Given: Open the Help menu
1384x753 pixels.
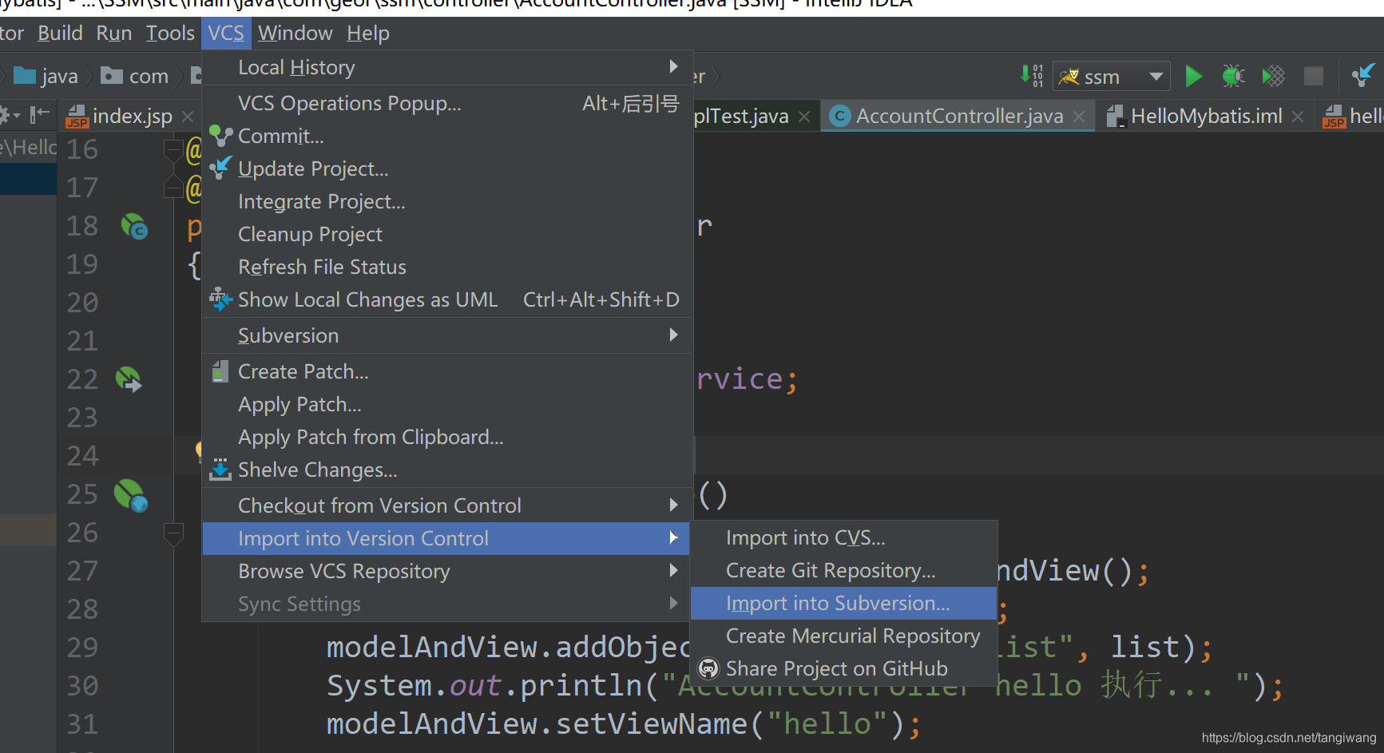Looking at the screenshot, I should [x=368, y=34].
